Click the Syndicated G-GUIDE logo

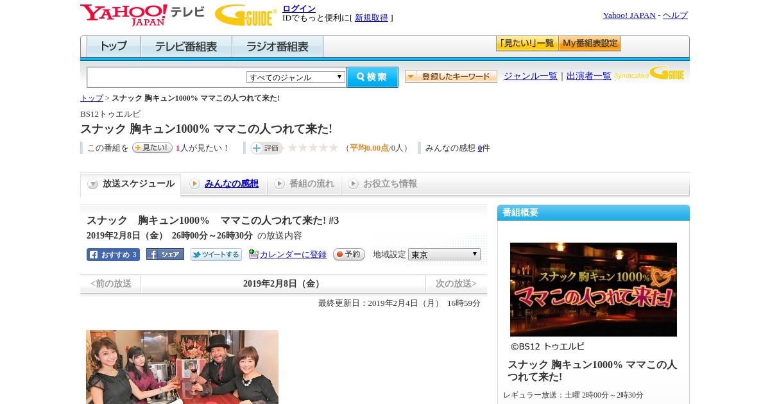(649, 73)
